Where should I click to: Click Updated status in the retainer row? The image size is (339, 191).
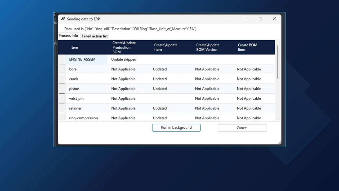pyautogui.click(x=160, y=108)
